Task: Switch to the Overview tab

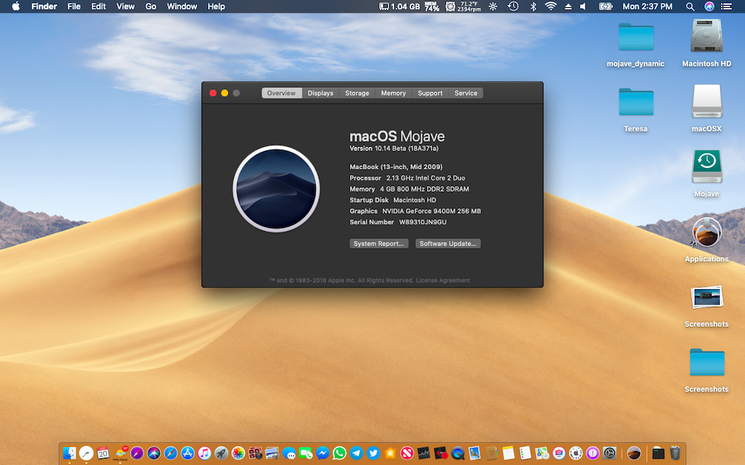Action: pyautogui.click(x=282, y=93)
